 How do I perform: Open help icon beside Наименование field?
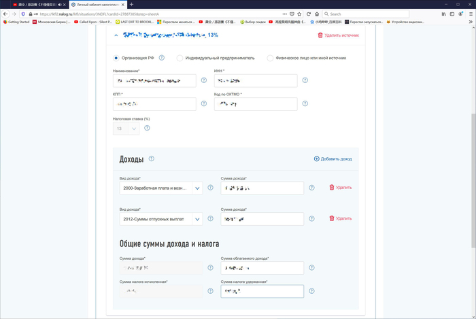(204, 80)
